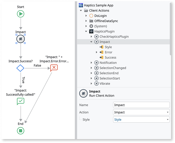Select the SelectionChanged label in tree
Viewport: 175px width, 143px height.
[x=113, y=68]
